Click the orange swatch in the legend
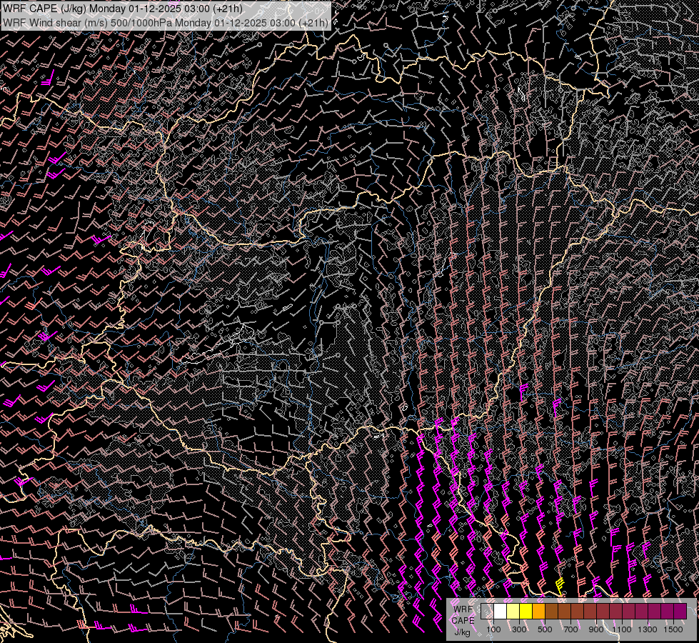The height and width of the screenshot is (643, 699). pos(539,611)
